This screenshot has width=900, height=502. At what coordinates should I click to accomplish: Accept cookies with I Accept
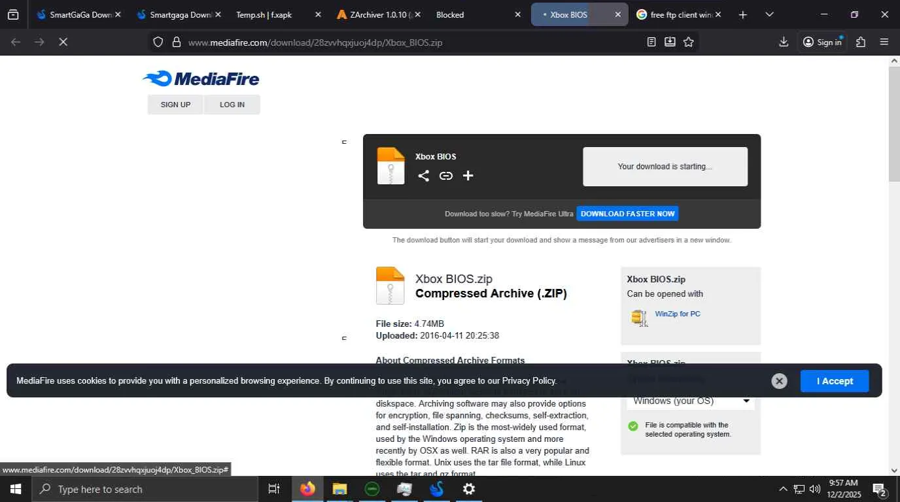pyautogui.click(x=835, y=381)
